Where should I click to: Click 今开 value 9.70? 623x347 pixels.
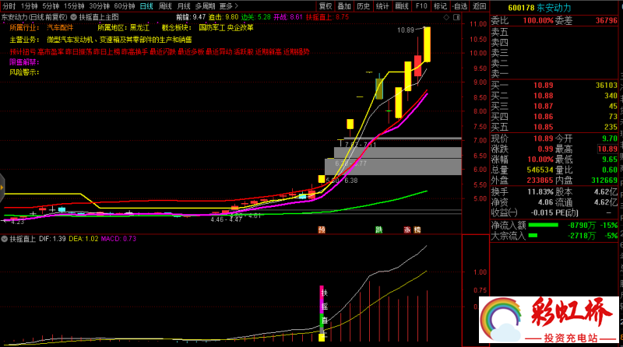pos(610,138)
